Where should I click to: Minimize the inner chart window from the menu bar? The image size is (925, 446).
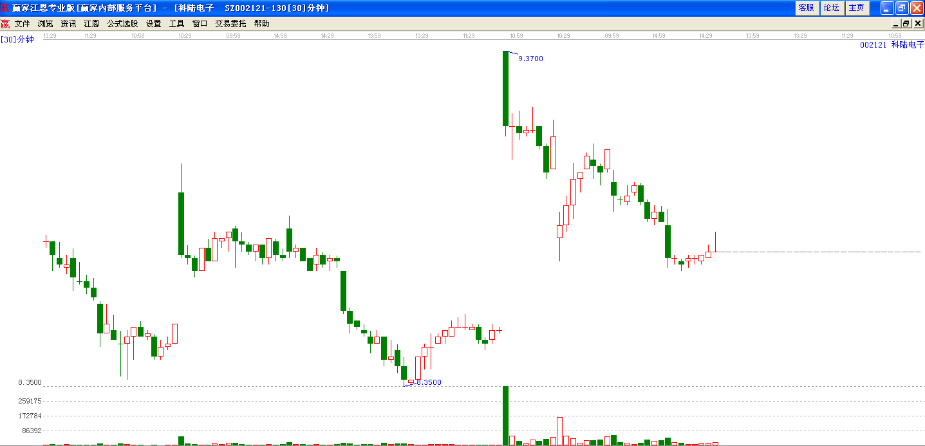(895, 24)
